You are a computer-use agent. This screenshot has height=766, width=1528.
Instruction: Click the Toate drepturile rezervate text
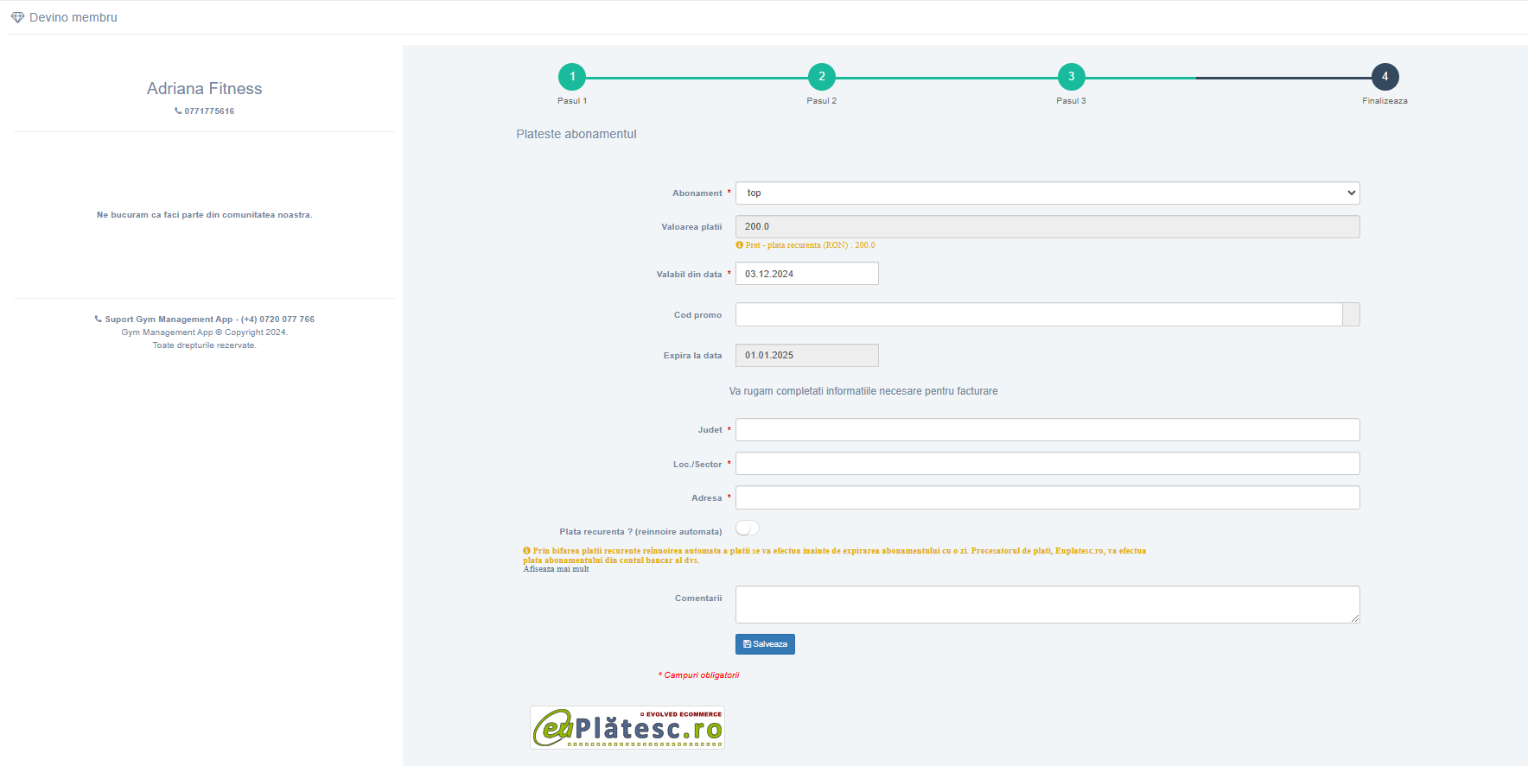pos(205,345)
